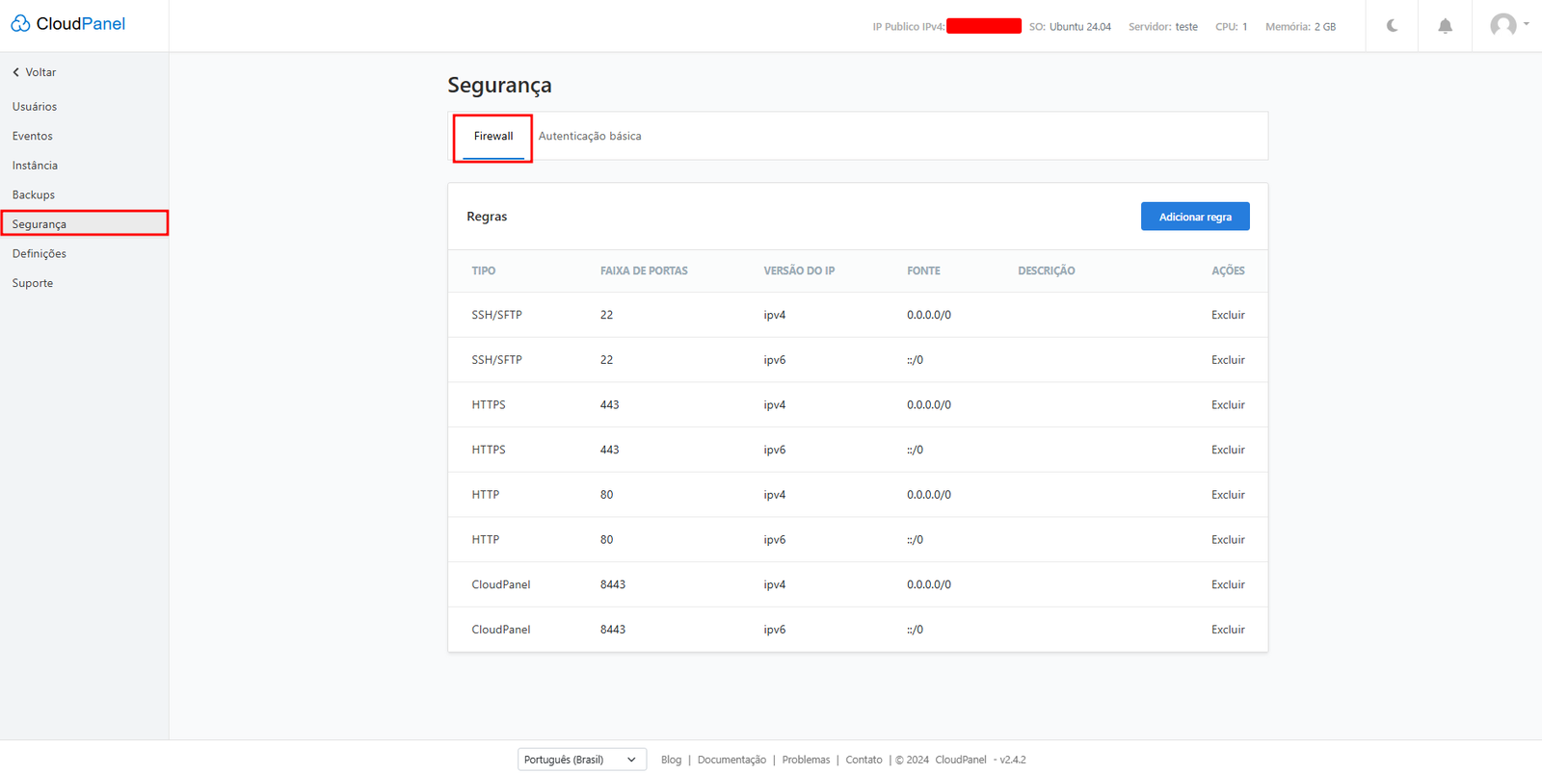Open the language selector dropdown
This screenshot has height=774, width=1542.
click(x=581, y=760)
